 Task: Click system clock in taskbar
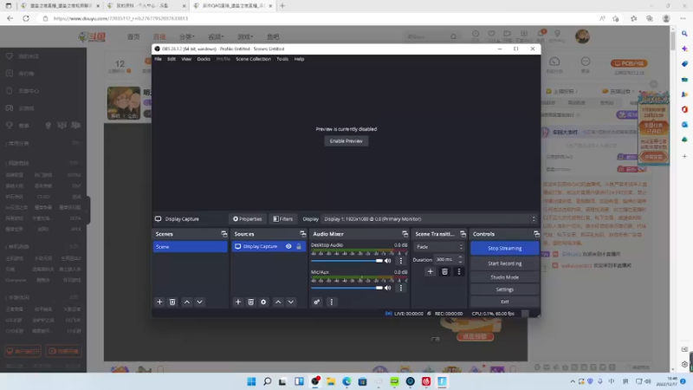click(x=667, y=381)
